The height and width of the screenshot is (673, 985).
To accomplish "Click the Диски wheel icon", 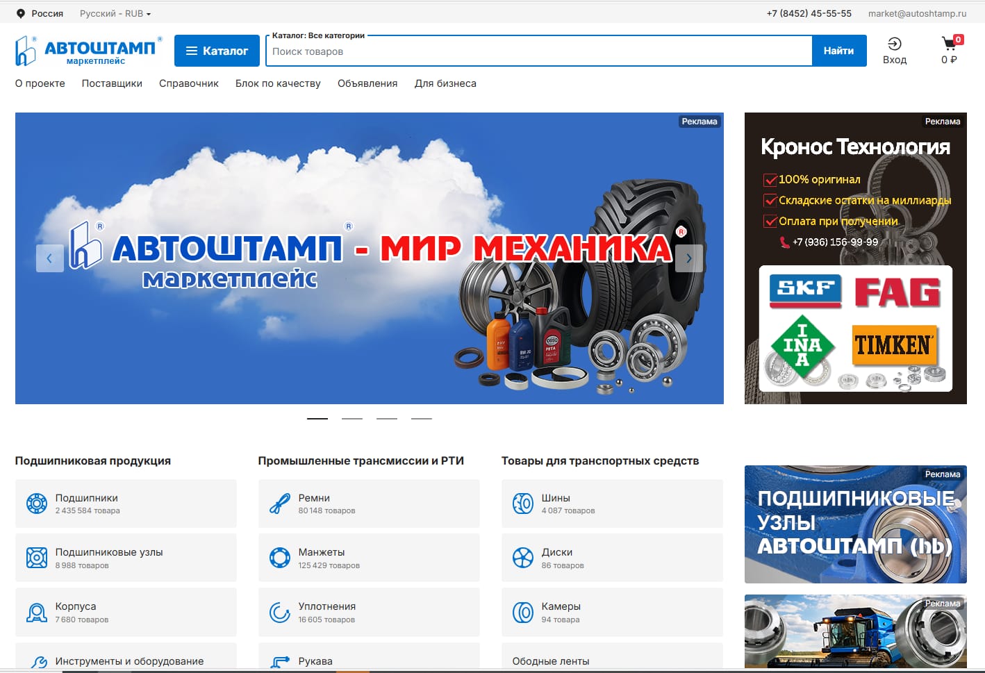I will point(523,557).
